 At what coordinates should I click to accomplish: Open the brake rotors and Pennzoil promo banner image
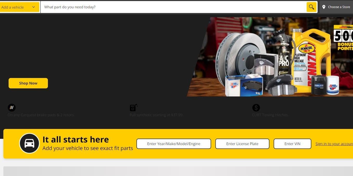(270, 57)
